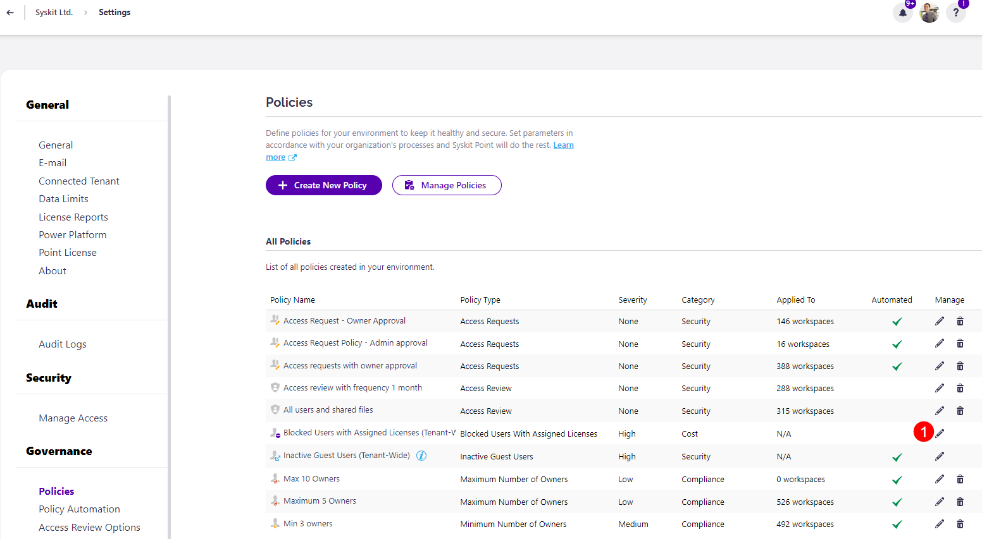Click the Syskit Ltd. breadcrumb
This screenshot has width=982, height=539.
[54, 12]
